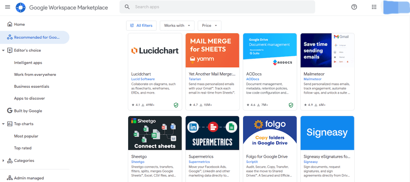Click the Built by Google G icon
Viewport: 410px width, 182px height.
10,111
